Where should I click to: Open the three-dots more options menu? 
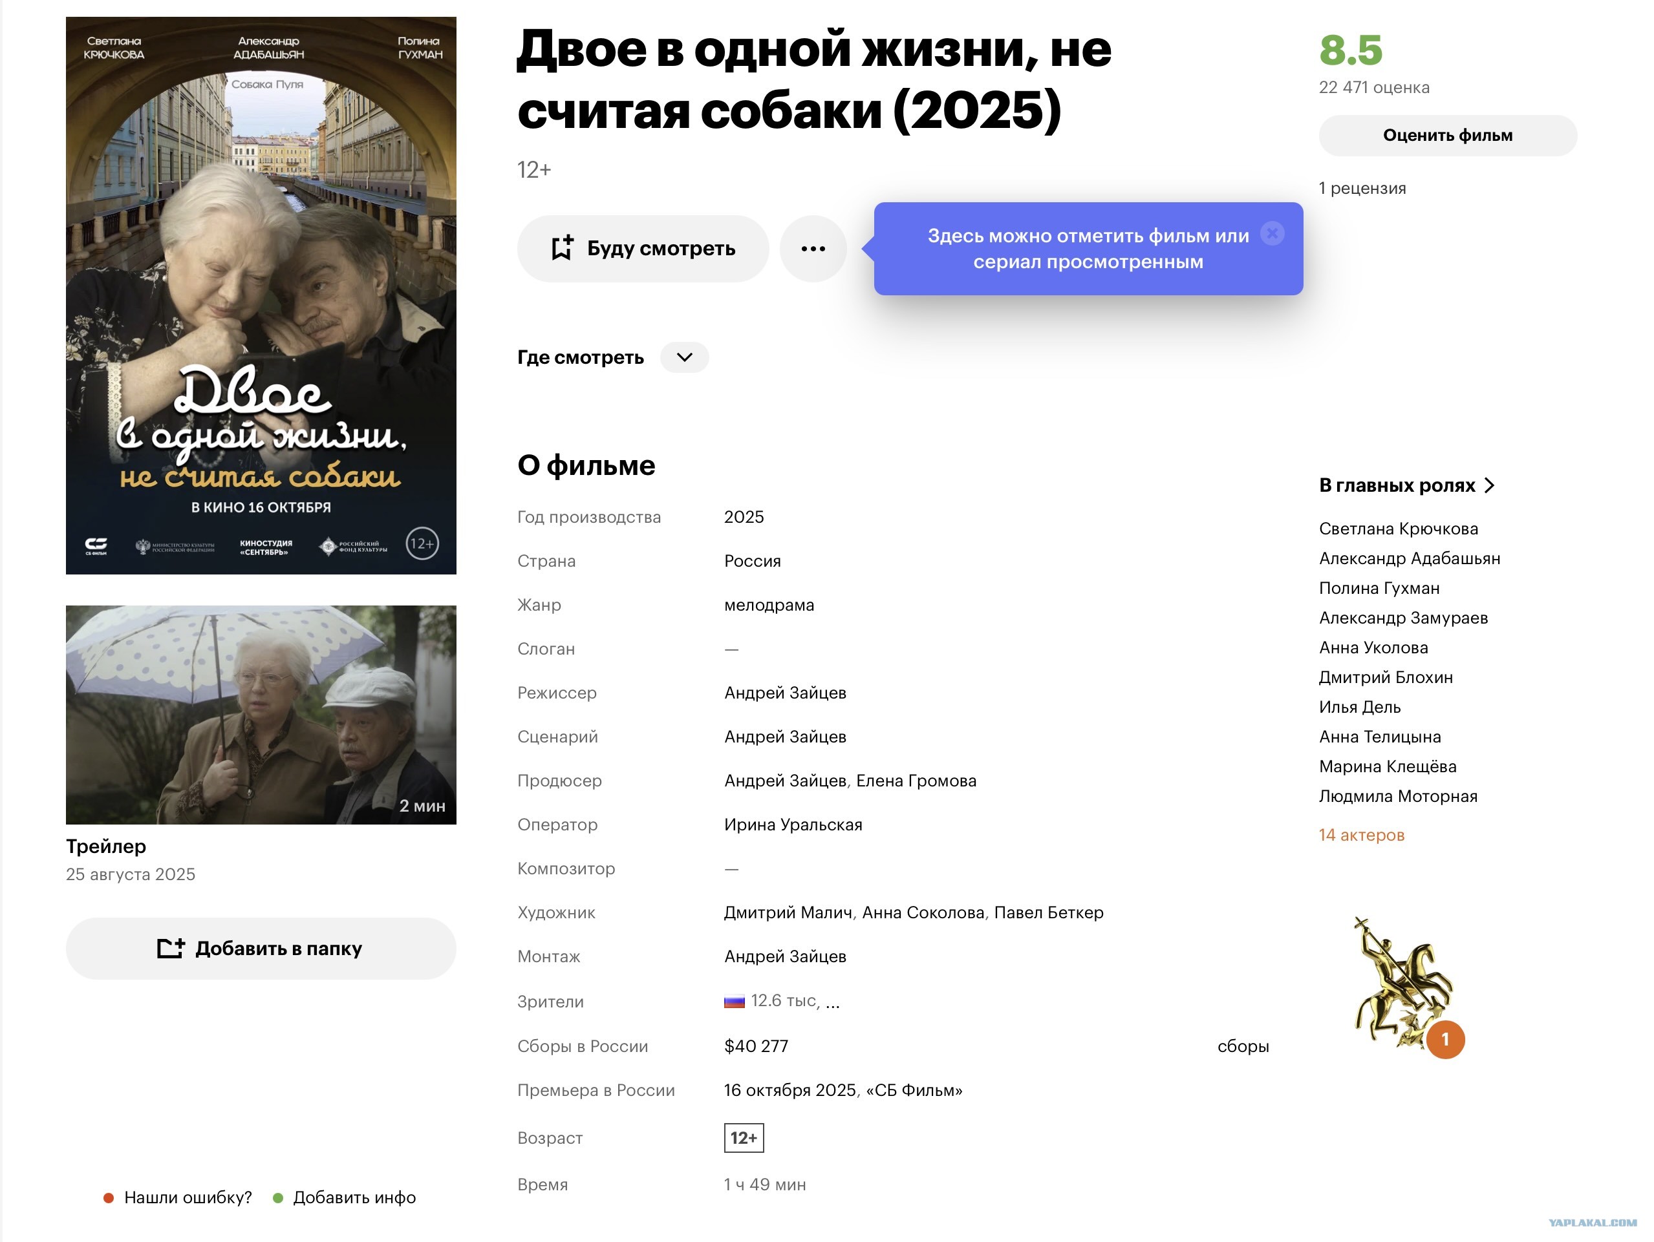click(x=813, y=249)
